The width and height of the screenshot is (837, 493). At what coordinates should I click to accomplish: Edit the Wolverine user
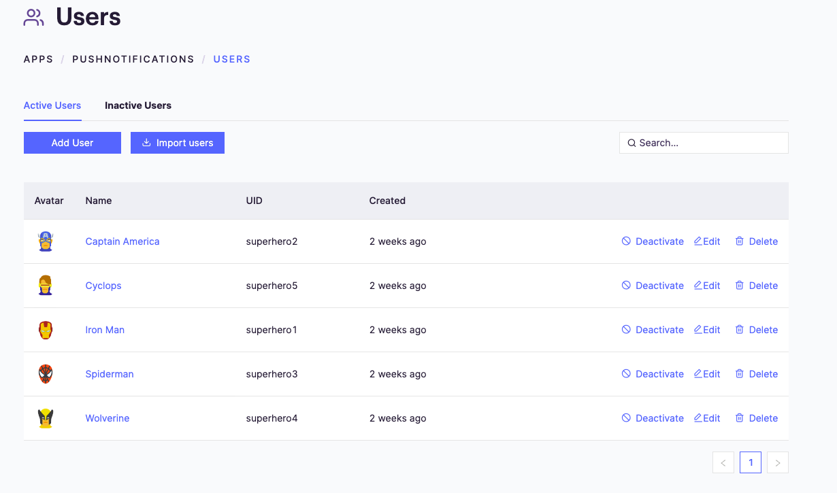click(x=707, y=418)
